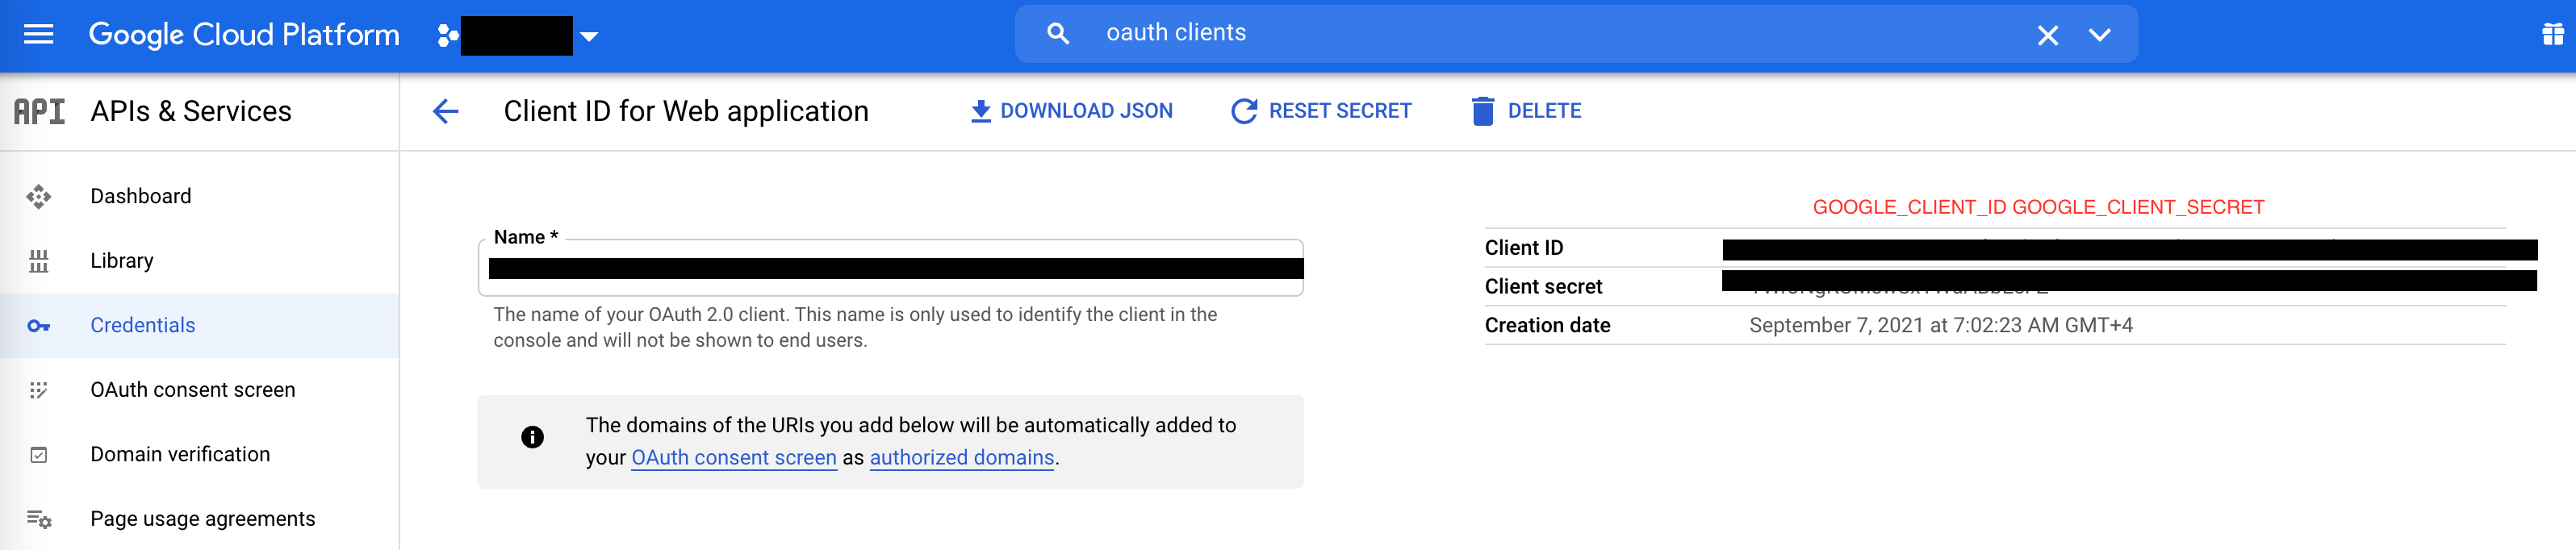This screenshot has height=550, width=2576.
Task: Click the reset secret refresh icon
Action: tap(1244, 111)
